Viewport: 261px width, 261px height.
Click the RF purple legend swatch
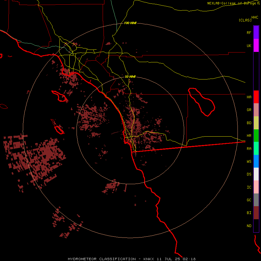[256, 32]
